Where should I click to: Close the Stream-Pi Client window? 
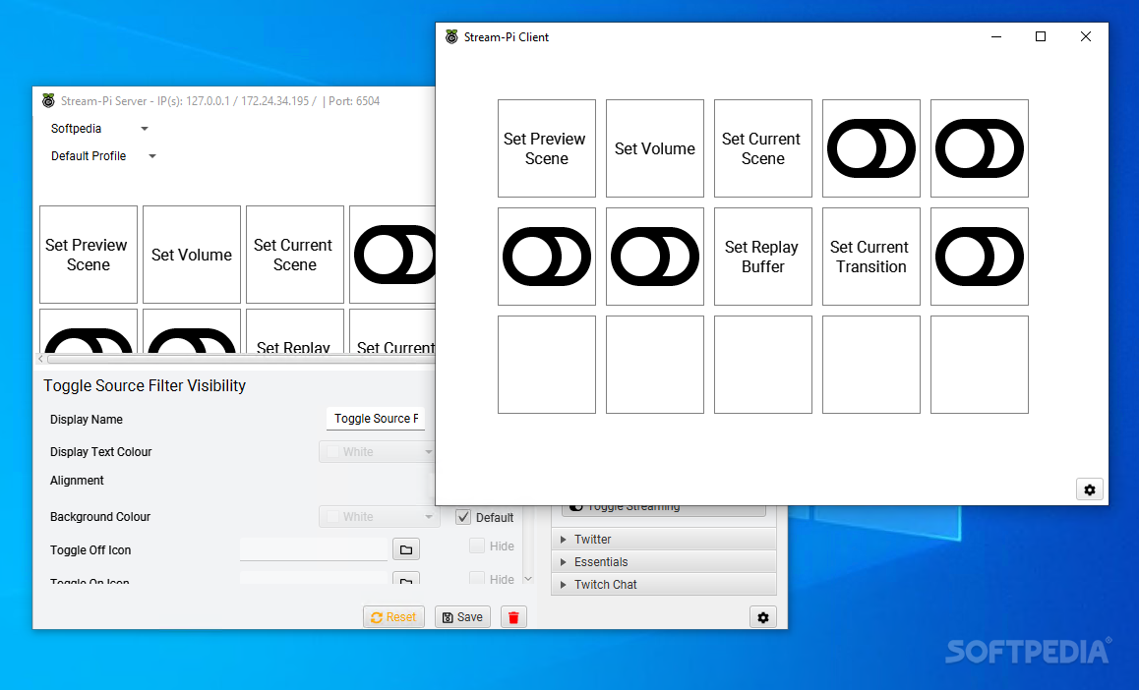tap(1085, 37)
